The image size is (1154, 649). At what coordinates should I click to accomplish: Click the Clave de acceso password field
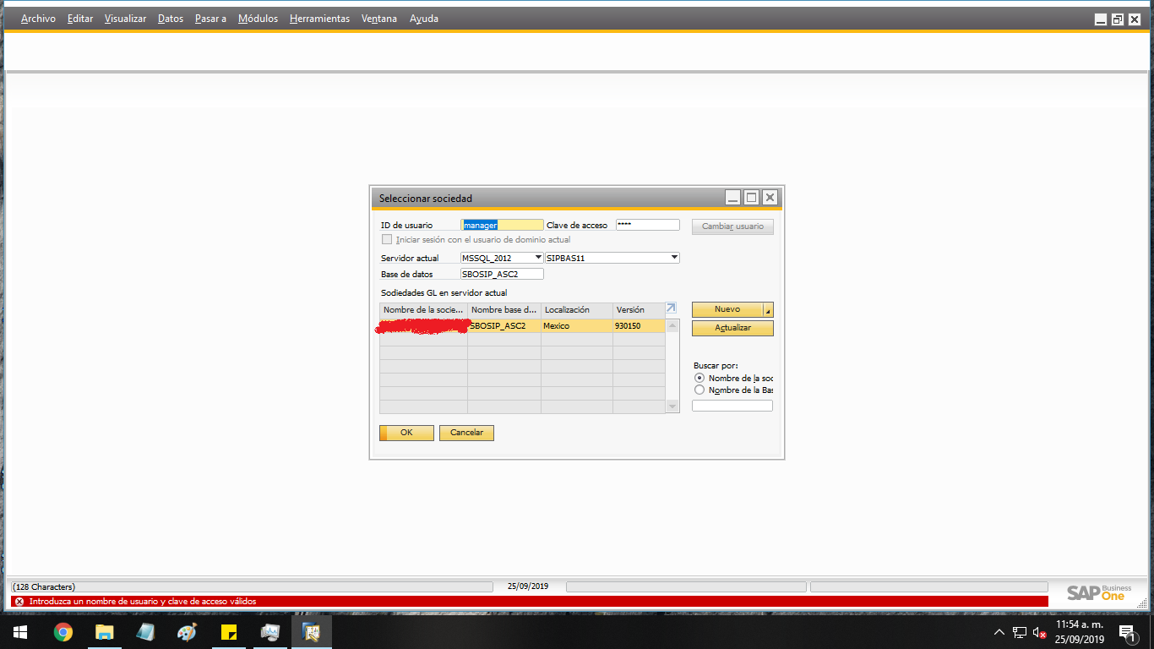647,225
